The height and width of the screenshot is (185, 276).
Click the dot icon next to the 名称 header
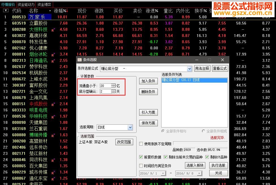click(x=49, y=10)
